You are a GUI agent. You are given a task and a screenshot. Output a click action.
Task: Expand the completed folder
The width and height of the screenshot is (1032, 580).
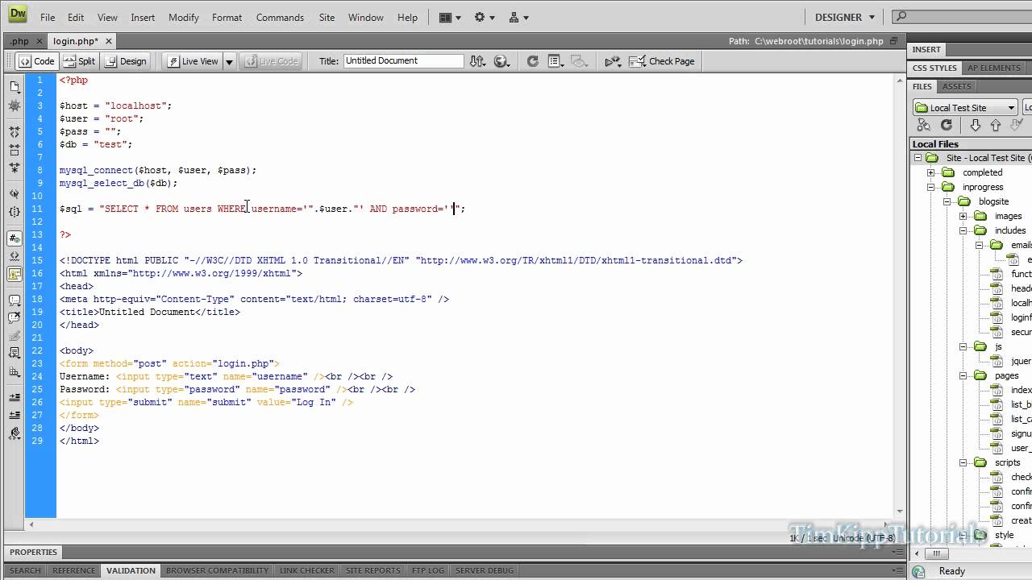(930, 172)
